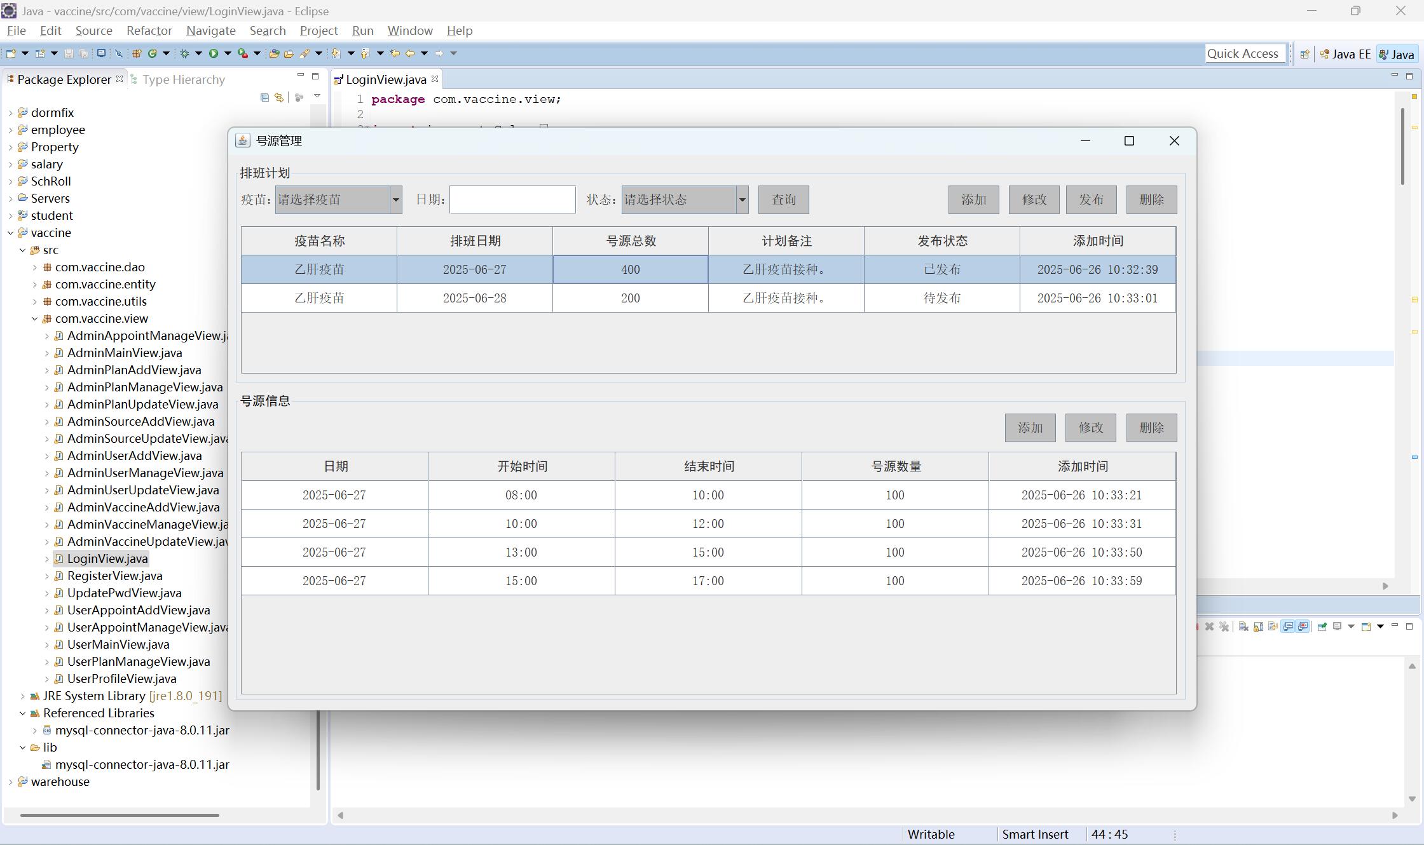Expand the warehouse project node

(11, 781)
